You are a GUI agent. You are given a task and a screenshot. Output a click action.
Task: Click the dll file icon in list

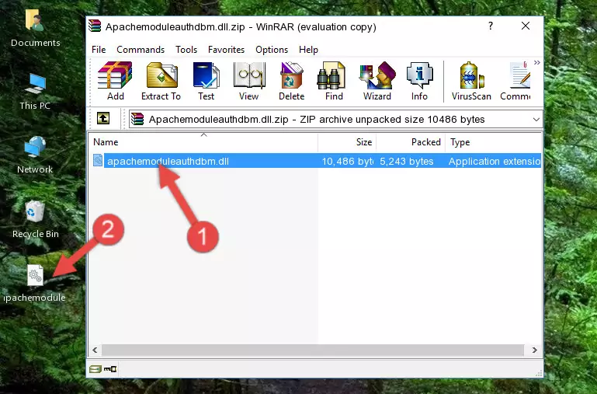[x=98, y=160]
